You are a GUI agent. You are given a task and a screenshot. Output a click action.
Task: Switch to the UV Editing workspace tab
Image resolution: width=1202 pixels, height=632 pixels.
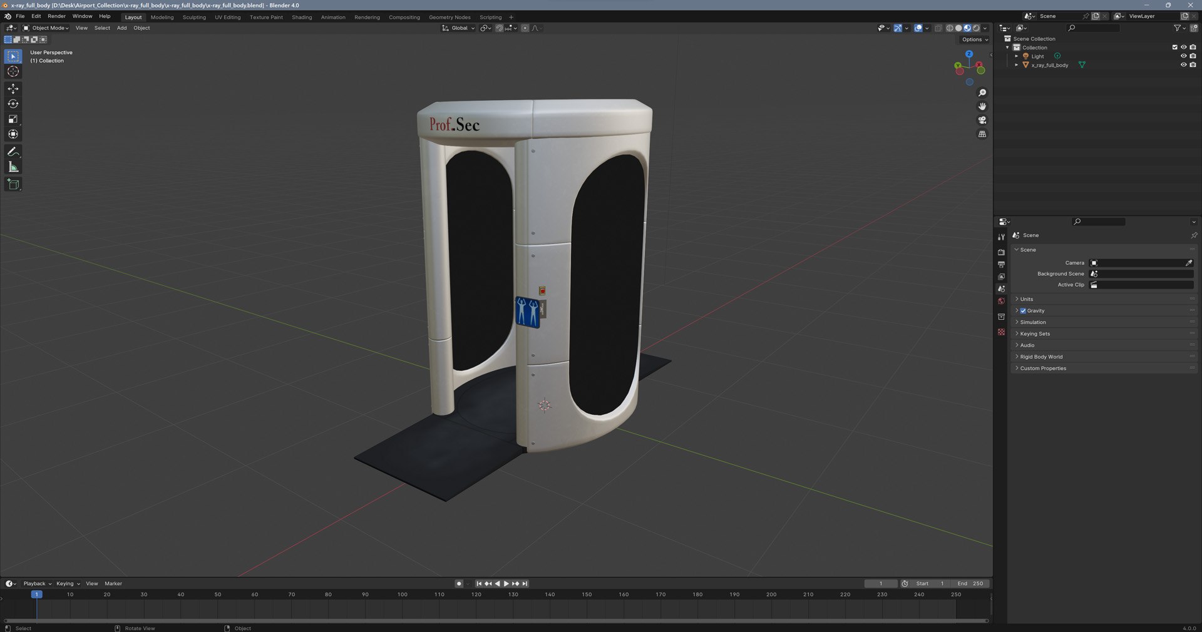tap(228, 18)
